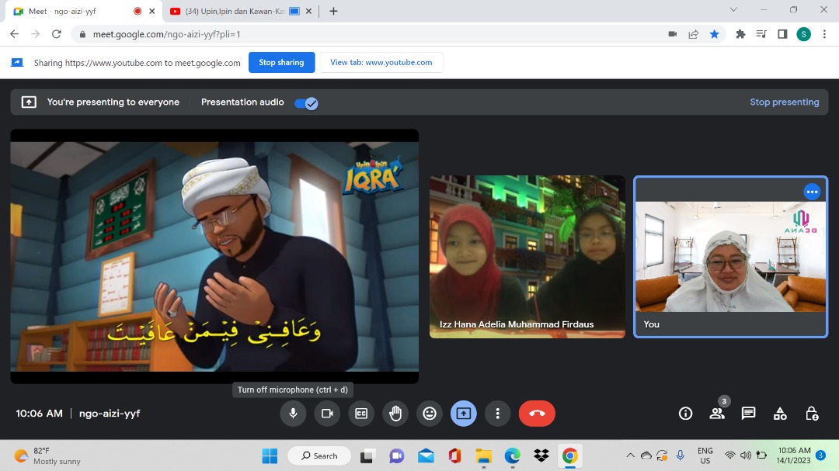This screenshot has width=839, height=471.
Task: Reload the Meet page
Action: (x=57, y=34)
